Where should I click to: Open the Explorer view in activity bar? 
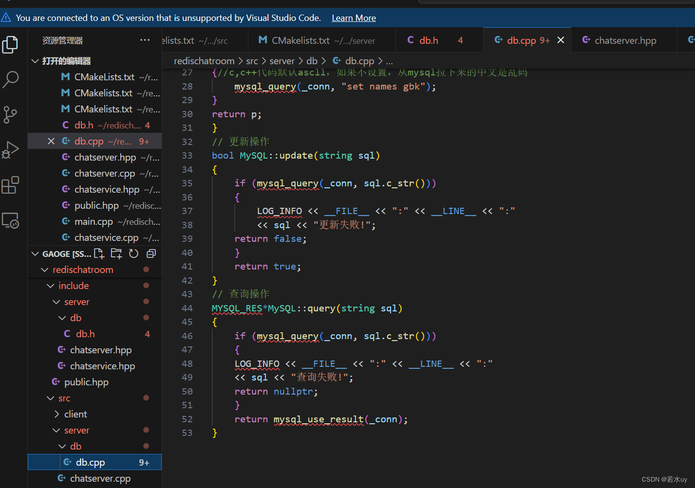(10, 45)
